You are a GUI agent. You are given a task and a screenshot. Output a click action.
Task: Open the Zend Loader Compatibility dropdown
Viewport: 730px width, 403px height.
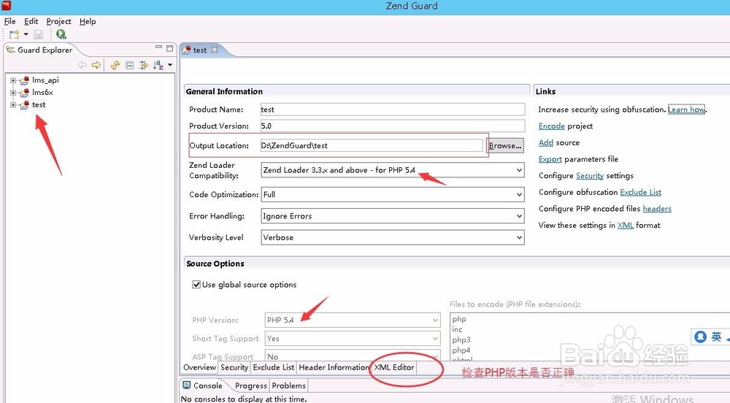click(393, 170)
